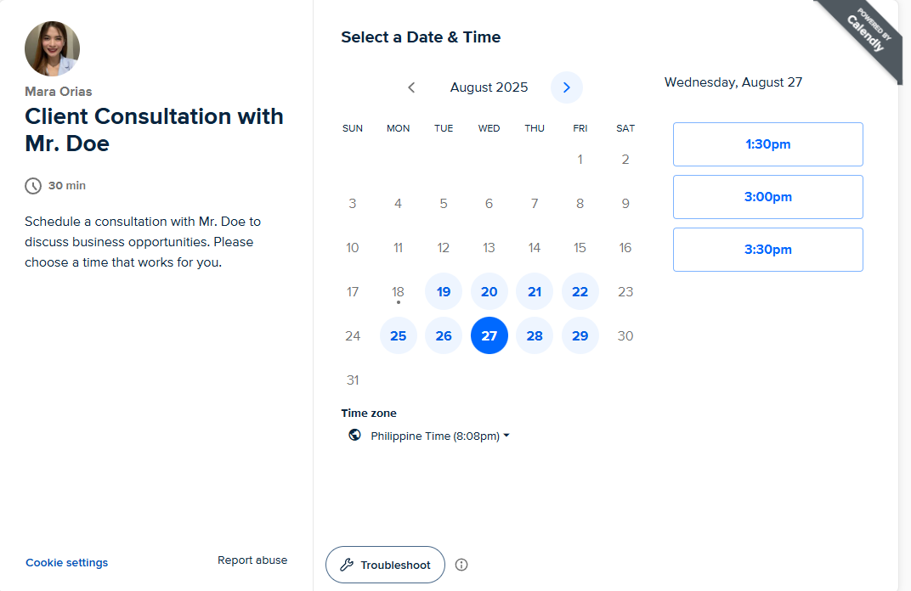
Task: Choose the 3:00pm time slot
Action: click(x=767, y=197)
